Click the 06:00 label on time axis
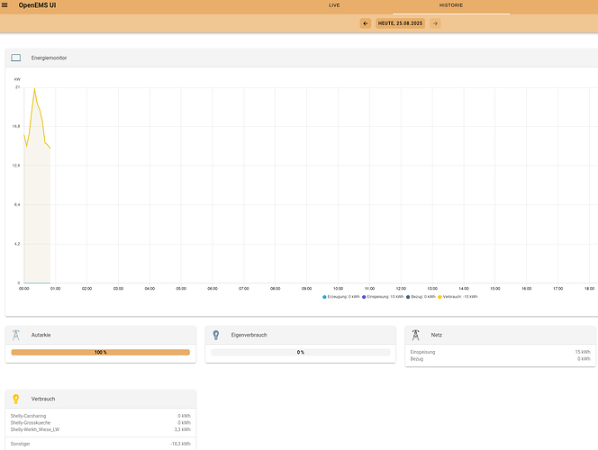Image resolution: width=598 pixels, height=450 pixels. (x=213, y=289)
